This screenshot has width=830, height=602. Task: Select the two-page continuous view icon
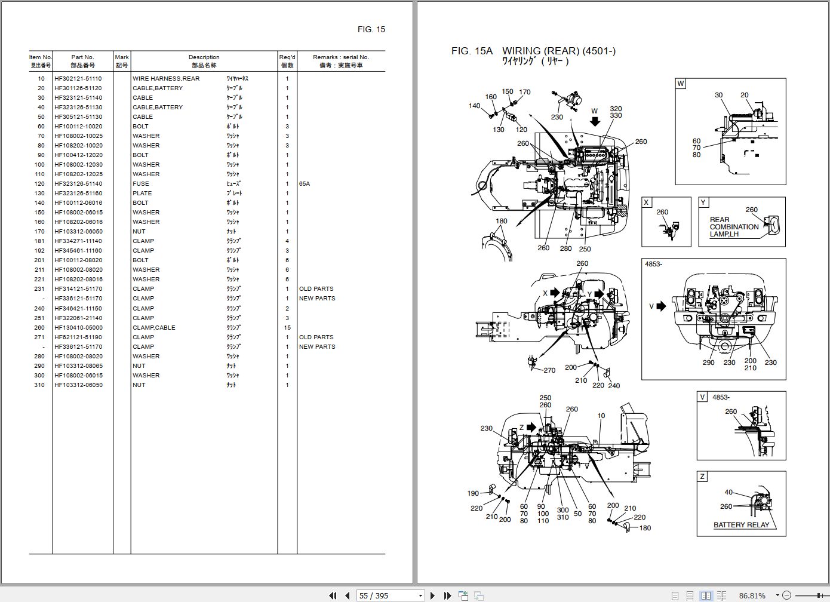[720, 595]
